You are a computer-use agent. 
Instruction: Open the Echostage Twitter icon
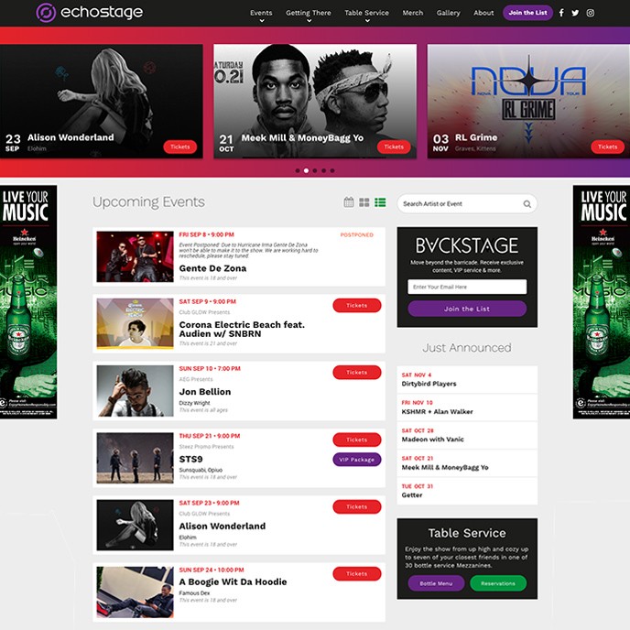(x=575, y=13)
